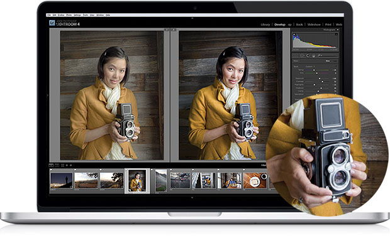Screen dimensions: 390x238
Task: Select the couple at cafe thumbnail
Action: pyautogui.click(x=230, y=180)
